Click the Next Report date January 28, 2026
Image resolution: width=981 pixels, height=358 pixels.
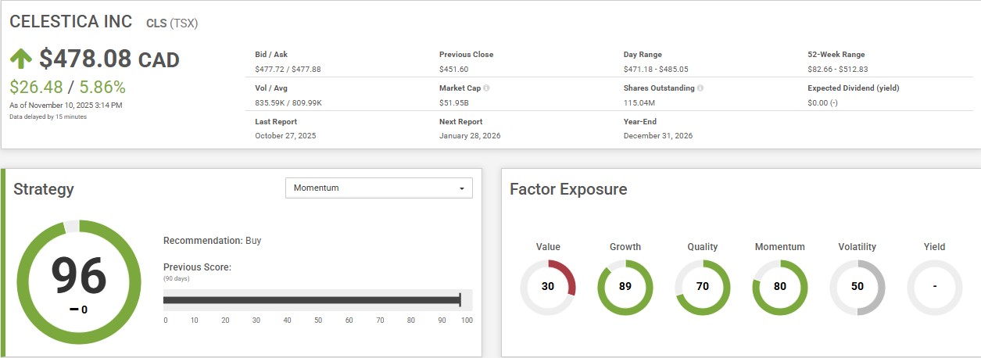(470, 135)
